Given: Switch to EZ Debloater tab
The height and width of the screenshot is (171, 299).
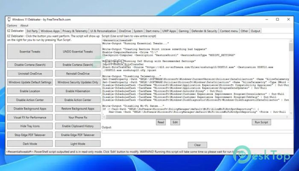Looking at the screenshot, I should click(15, 31).
